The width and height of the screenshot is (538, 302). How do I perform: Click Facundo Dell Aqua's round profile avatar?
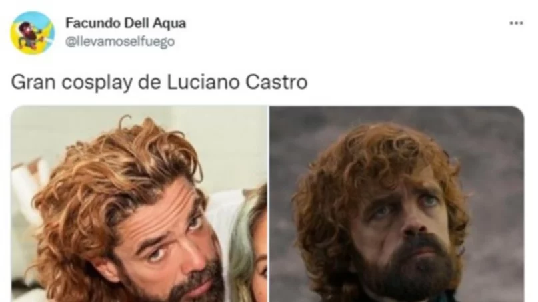pyautogui.click(x=33, y=33)
